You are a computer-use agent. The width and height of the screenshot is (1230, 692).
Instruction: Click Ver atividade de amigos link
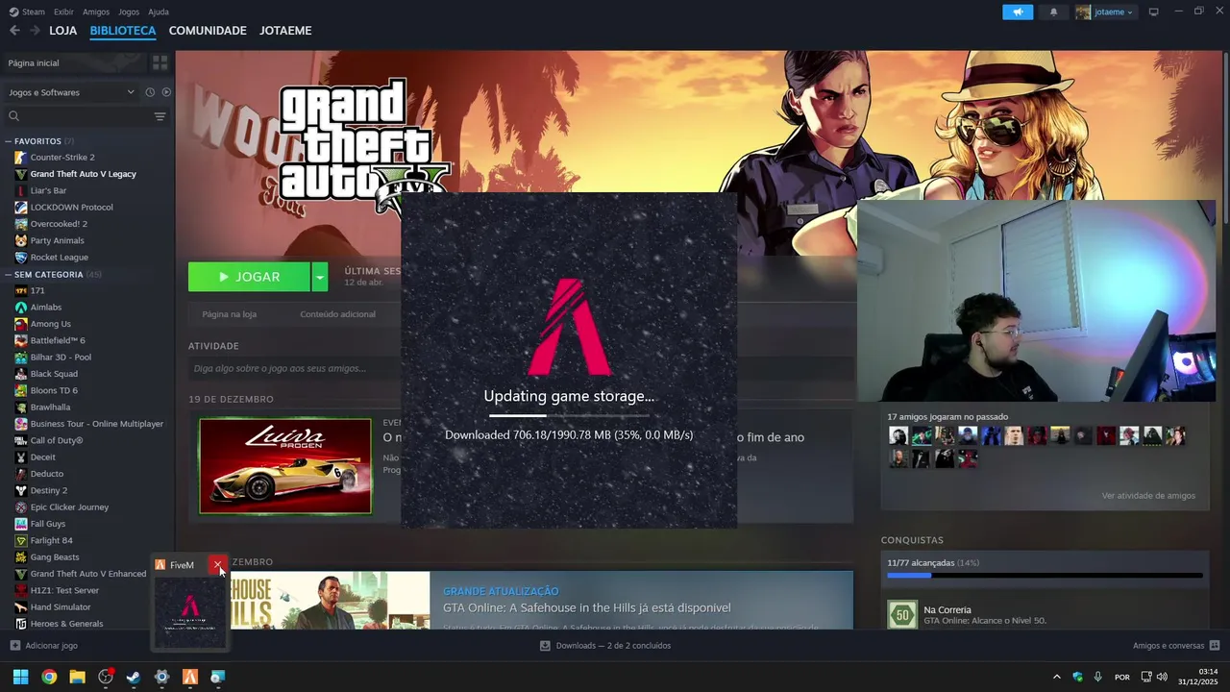tap(1148, 496)
